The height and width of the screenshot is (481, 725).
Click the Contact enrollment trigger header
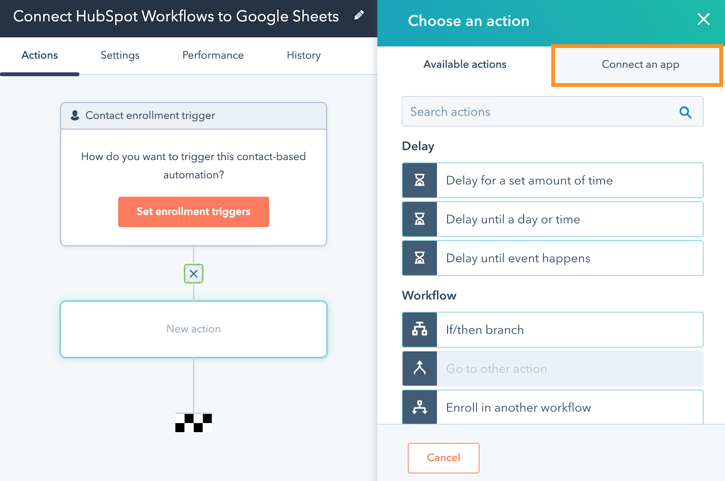coord(193,116)
